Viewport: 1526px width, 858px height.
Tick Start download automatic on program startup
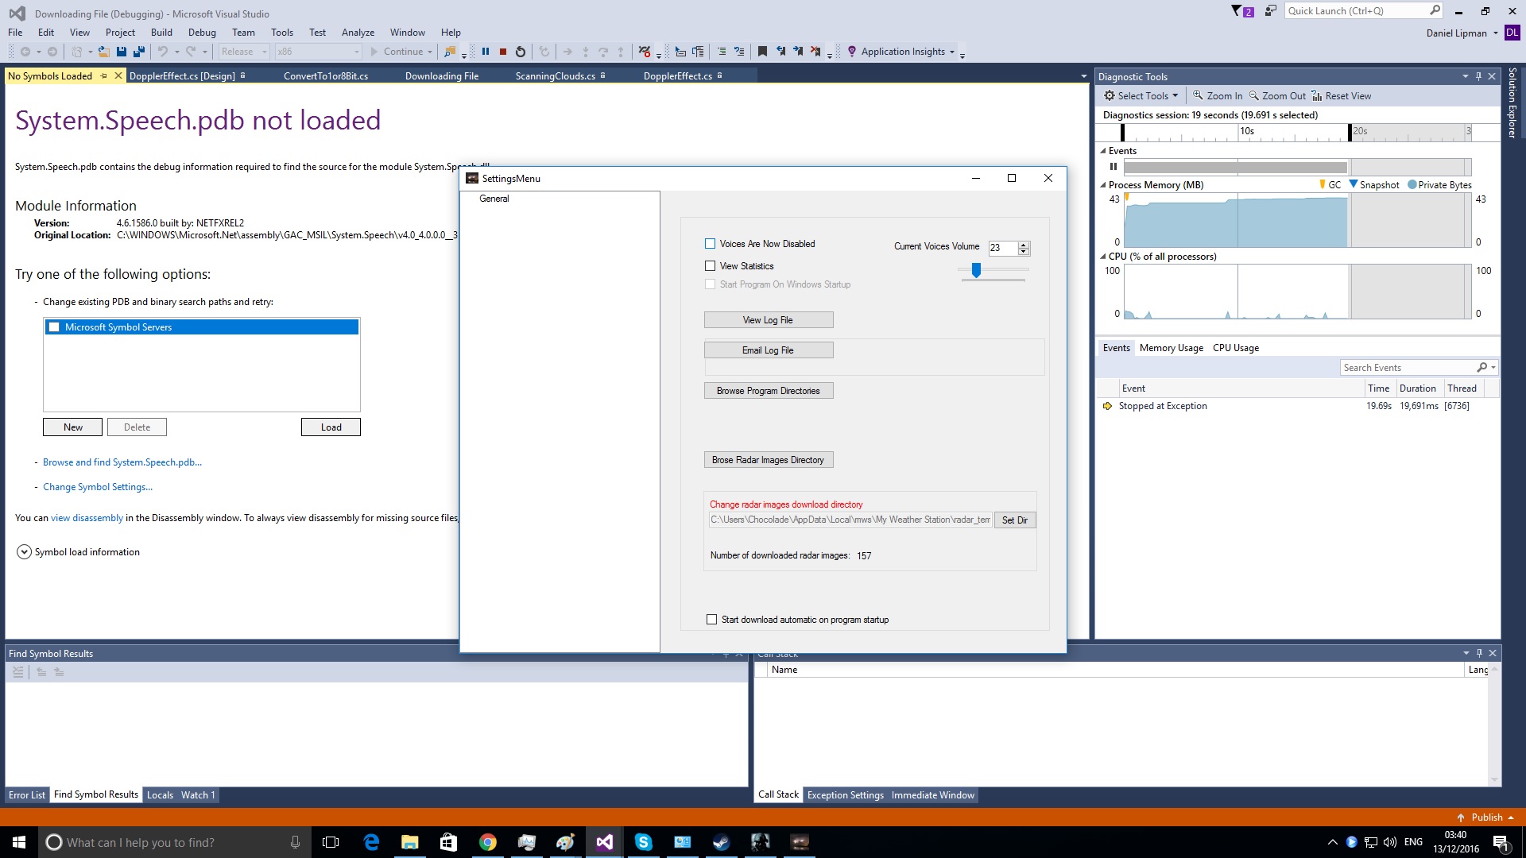[x=712, y=620]
